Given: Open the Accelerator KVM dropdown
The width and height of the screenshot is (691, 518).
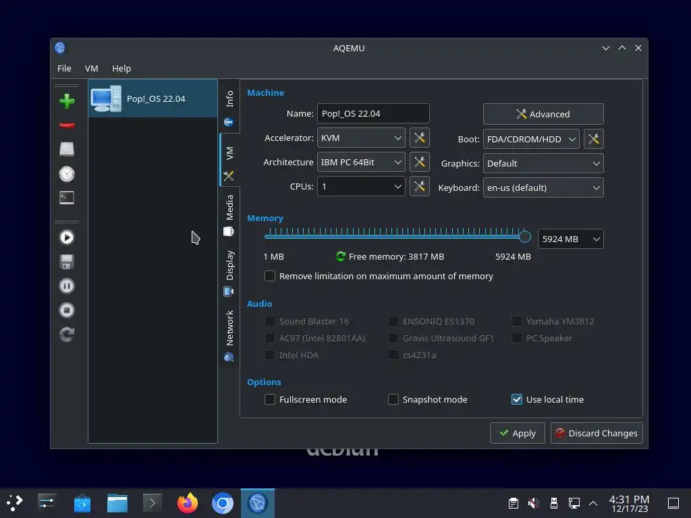Looking at the screenshot, I should click(x=361, y=138).
